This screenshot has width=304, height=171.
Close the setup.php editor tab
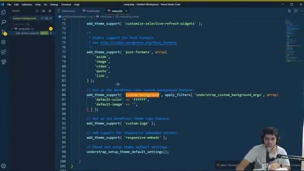point(126,11)
